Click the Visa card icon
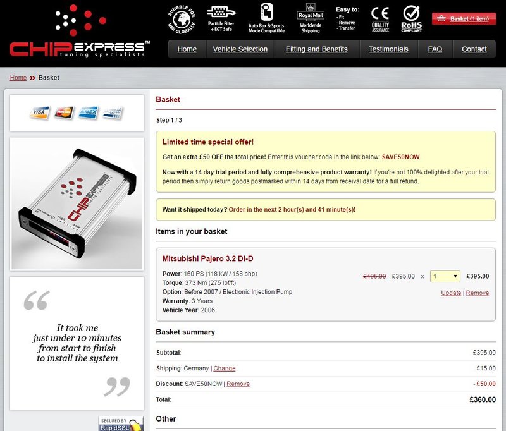Screen dimensions: 506x431 (40, 112)
